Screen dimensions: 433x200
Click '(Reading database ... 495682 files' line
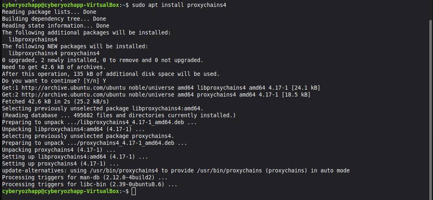pos(119,115)
